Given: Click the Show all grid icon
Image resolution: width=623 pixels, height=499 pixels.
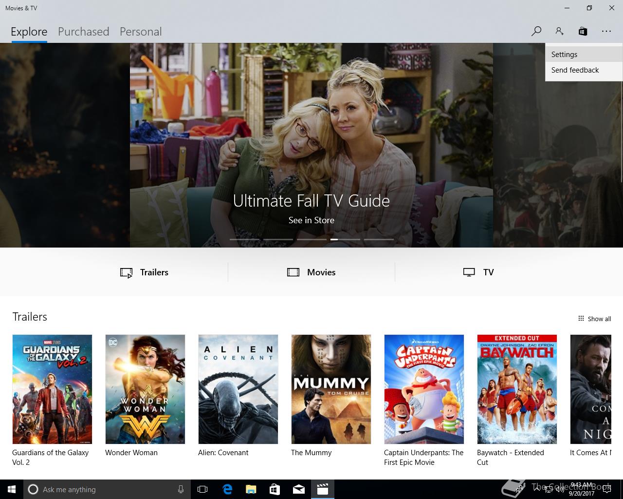Looking at the screenshot, I should pos(581,318).
